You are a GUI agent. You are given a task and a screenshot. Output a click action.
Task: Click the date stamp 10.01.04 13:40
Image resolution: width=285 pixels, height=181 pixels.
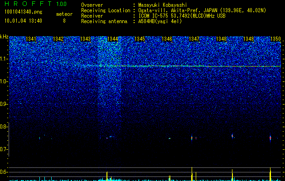pyautogui.click(x=23, y=21)
